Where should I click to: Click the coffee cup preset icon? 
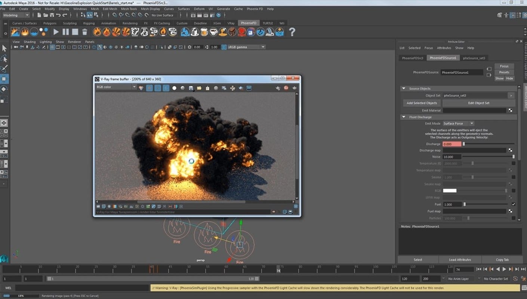(213, 32)
